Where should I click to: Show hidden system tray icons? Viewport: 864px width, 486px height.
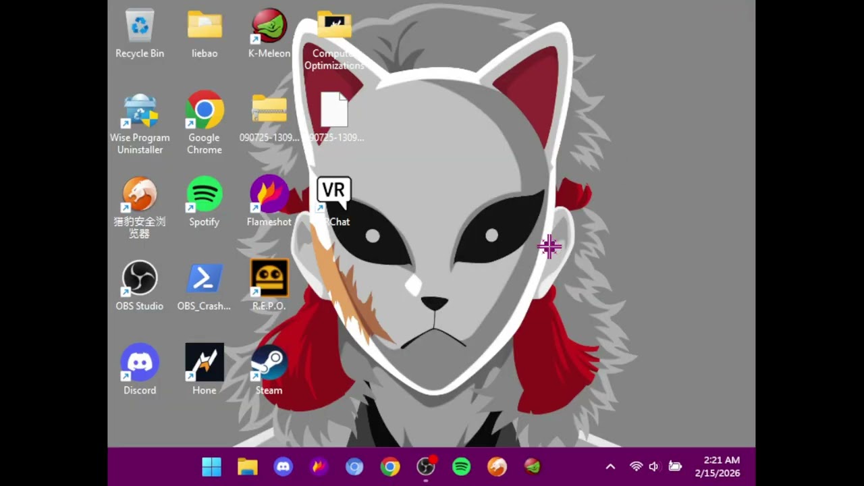[x=610, y=466]
